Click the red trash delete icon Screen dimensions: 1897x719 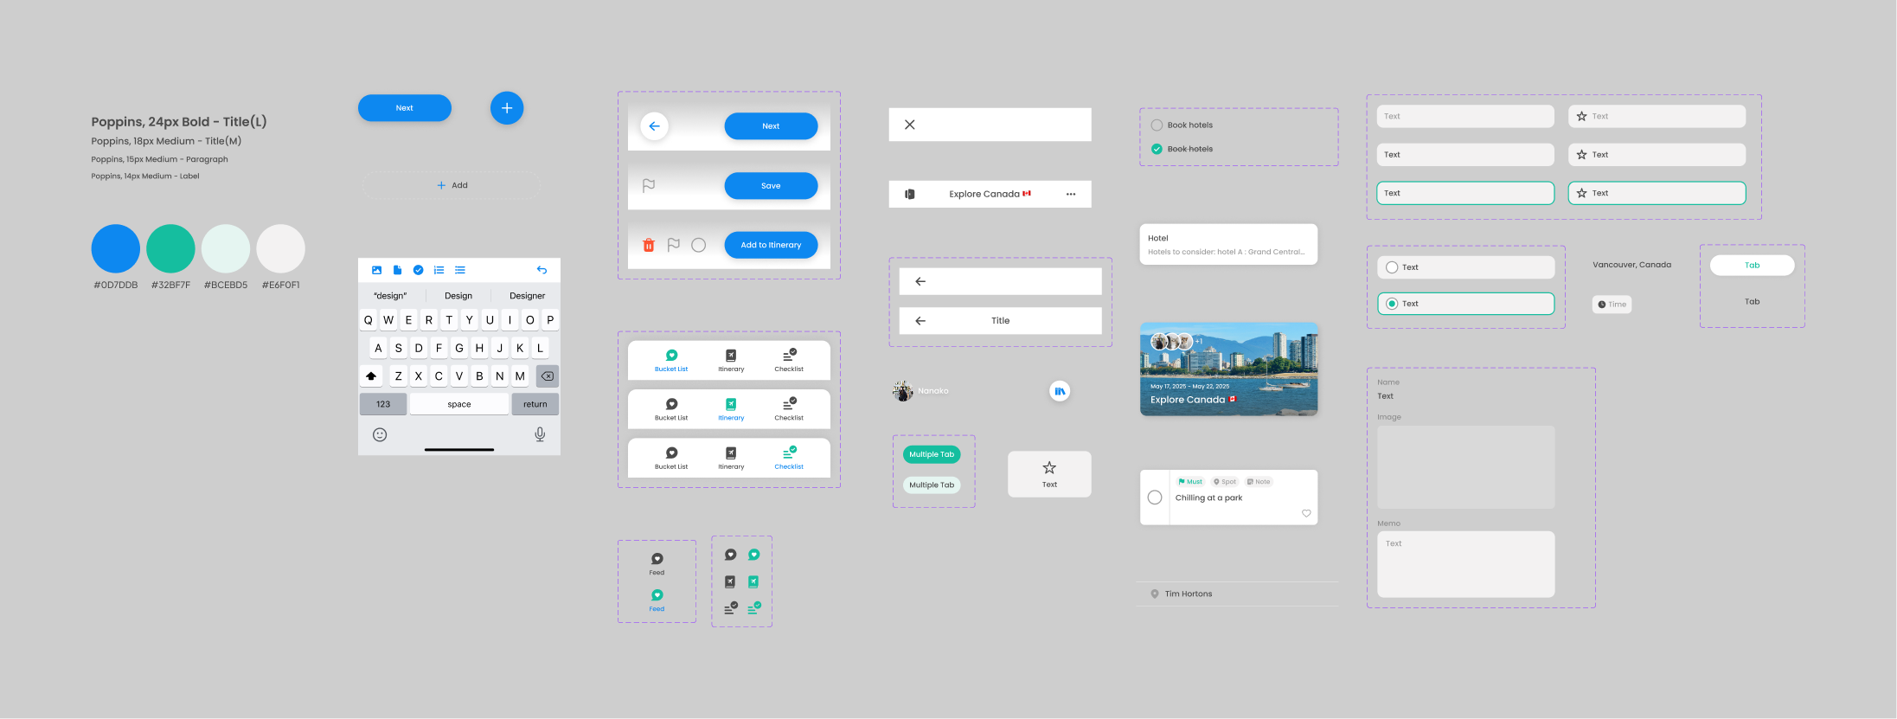tap(649, 245)
